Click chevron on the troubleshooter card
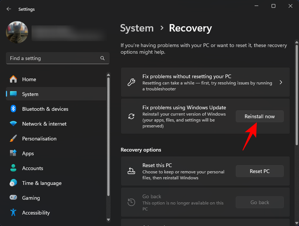This screenshot has width=299, height=226. [281, 82]
